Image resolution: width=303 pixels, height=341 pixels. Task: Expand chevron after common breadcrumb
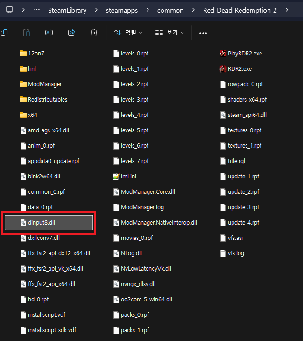pyautogui.click(x=193, y=10)
